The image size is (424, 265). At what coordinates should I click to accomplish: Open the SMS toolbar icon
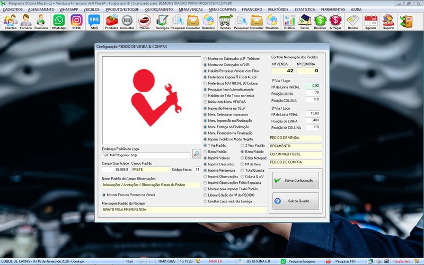click(94, 21)
